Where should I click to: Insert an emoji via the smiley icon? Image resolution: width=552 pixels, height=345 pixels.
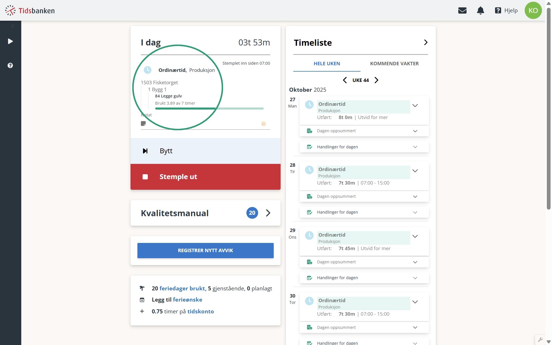263,124
